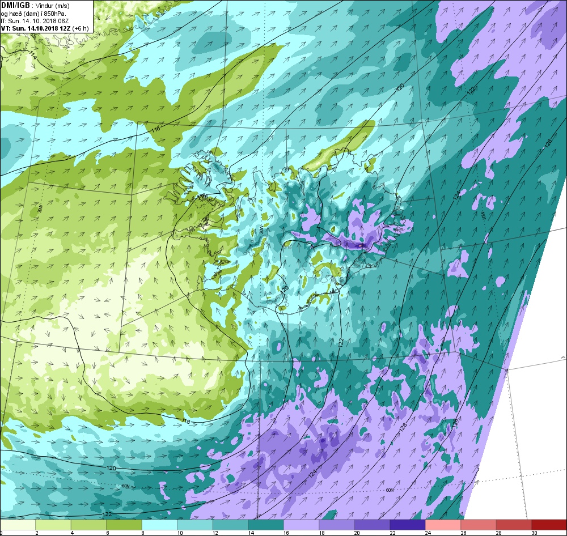This screenshot has height=536, width=567.
Task: Click the legend tick value 8
Action: click(x=143, y=533)
